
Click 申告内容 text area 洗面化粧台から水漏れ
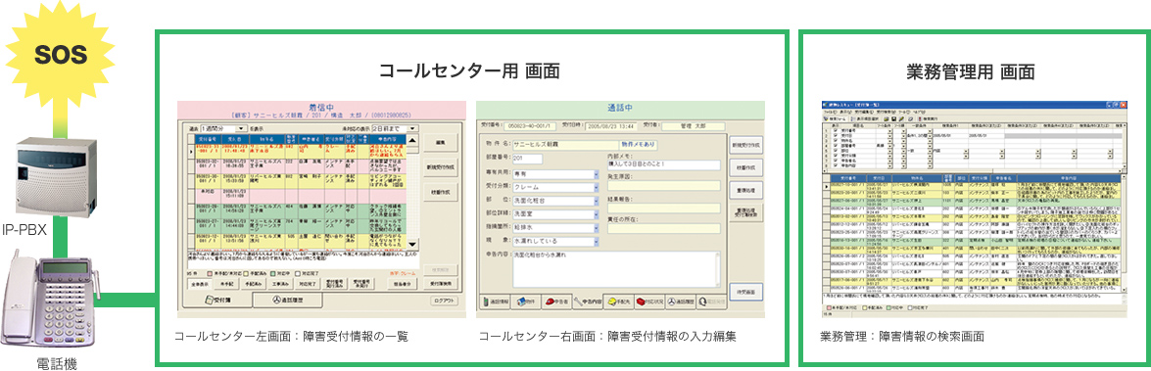pyautogui.click(x=616, y=269)
